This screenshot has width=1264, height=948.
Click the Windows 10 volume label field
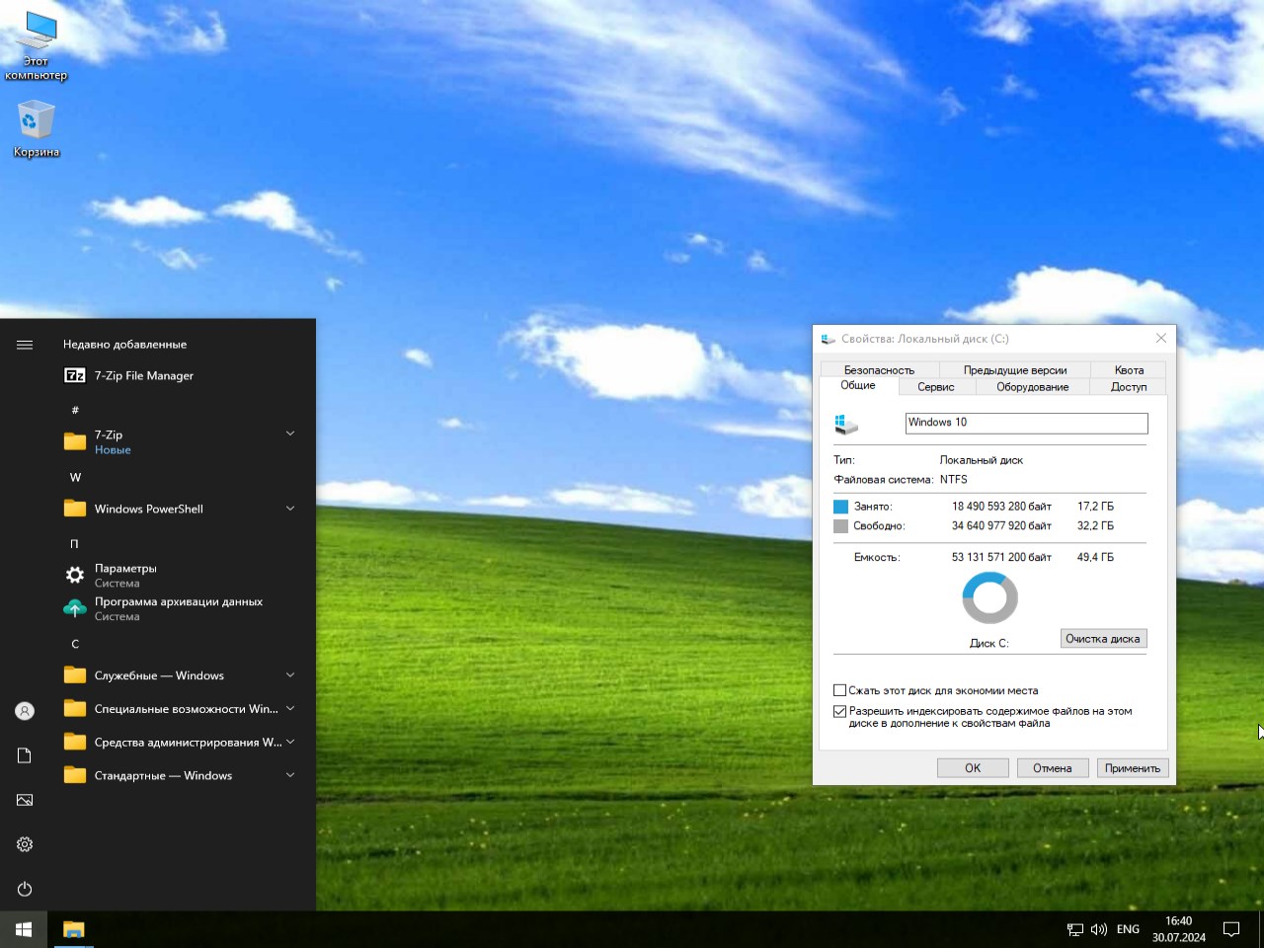pyautogui.click(x=1025, y=423)
